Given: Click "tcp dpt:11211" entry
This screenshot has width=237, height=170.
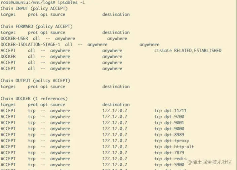Looking at the screenshot, I should [x=170, y=111].
